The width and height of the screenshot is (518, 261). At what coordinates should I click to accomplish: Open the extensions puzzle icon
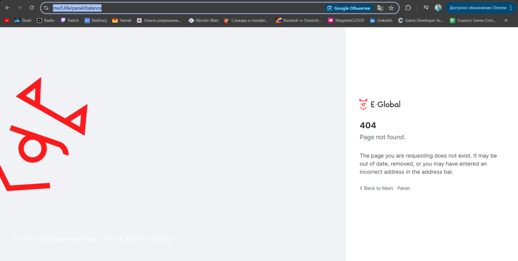click(408, 8)
